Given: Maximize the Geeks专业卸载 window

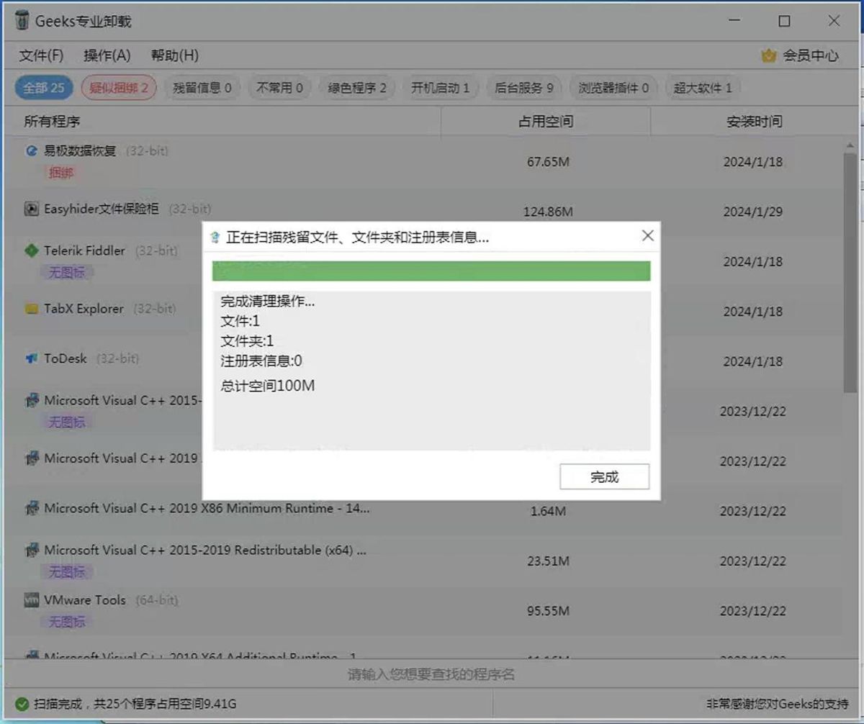Looking at the screenshot, I should point(784,21).
